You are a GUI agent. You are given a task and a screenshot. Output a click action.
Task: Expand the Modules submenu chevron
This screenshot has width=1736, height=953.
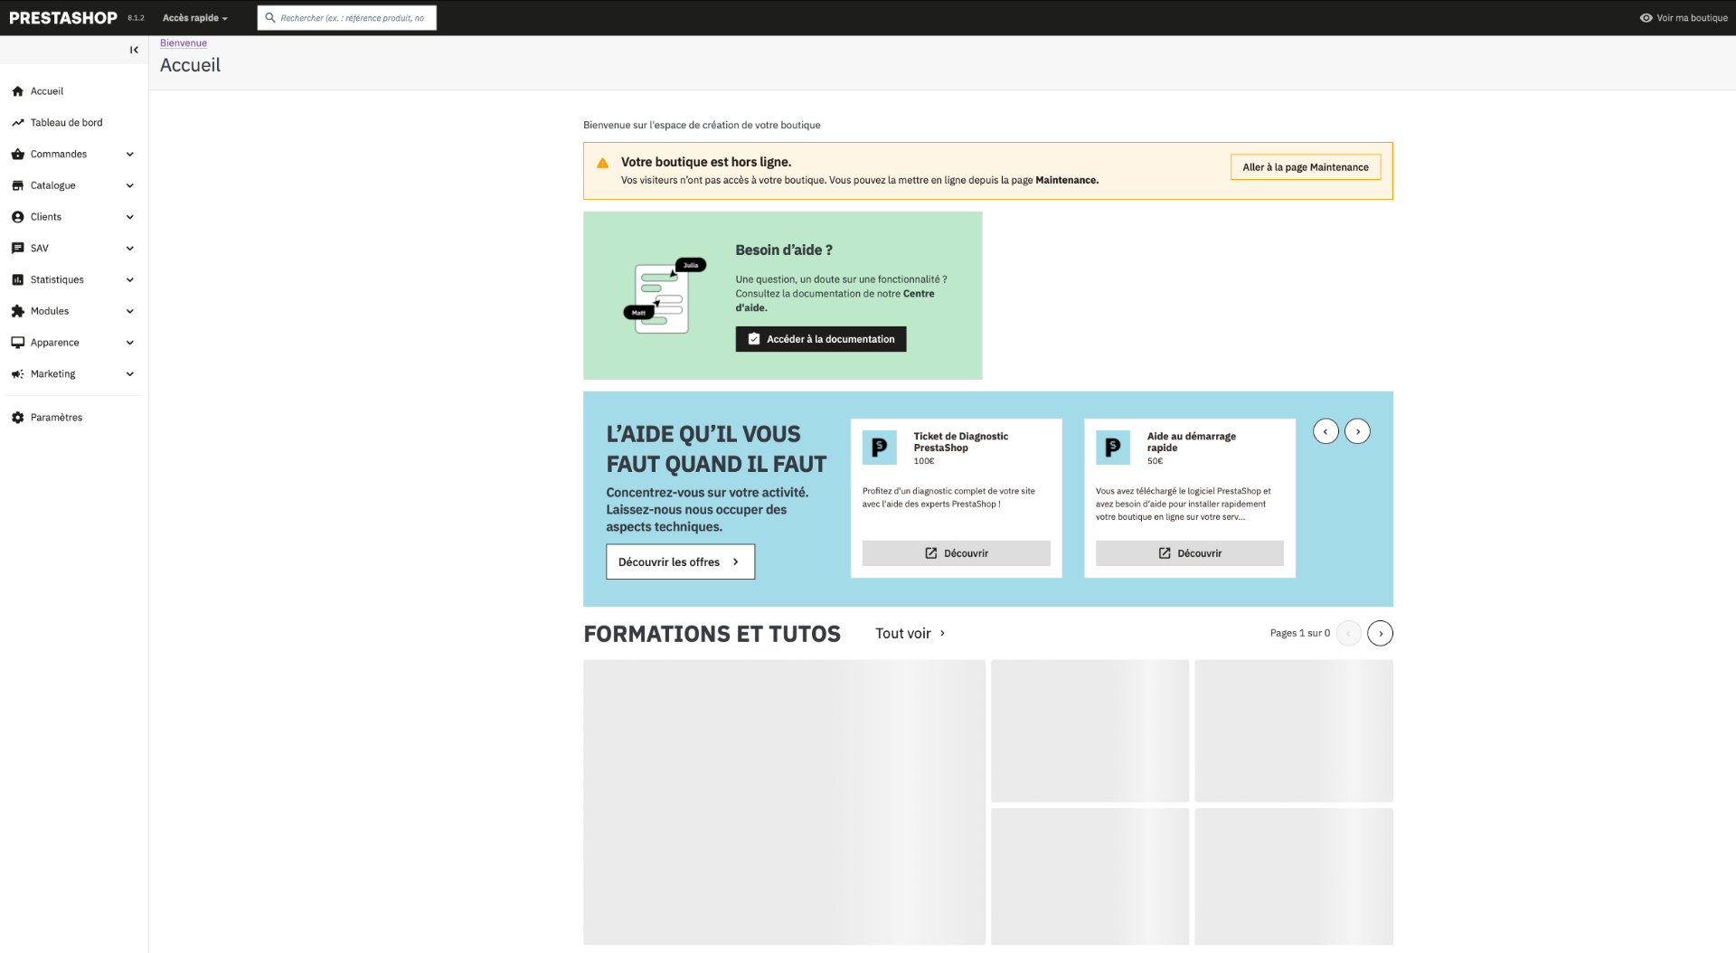[x=130, y=311]
